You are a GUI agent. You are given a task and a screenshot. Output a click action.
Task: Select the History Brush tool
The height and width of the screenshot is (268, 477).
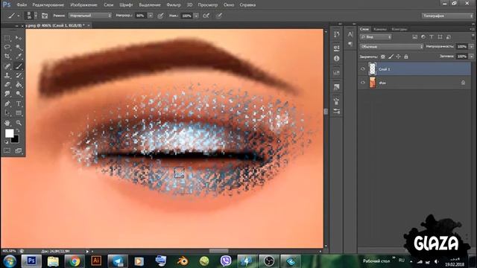19,76
